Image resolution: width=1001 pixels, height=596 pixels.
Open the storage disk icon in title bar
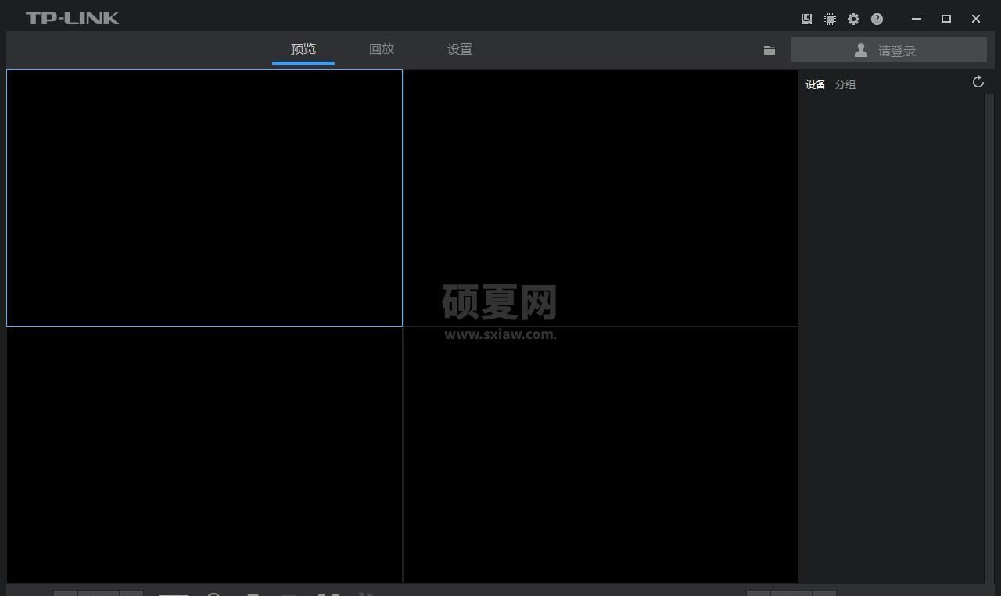[806, 19]
